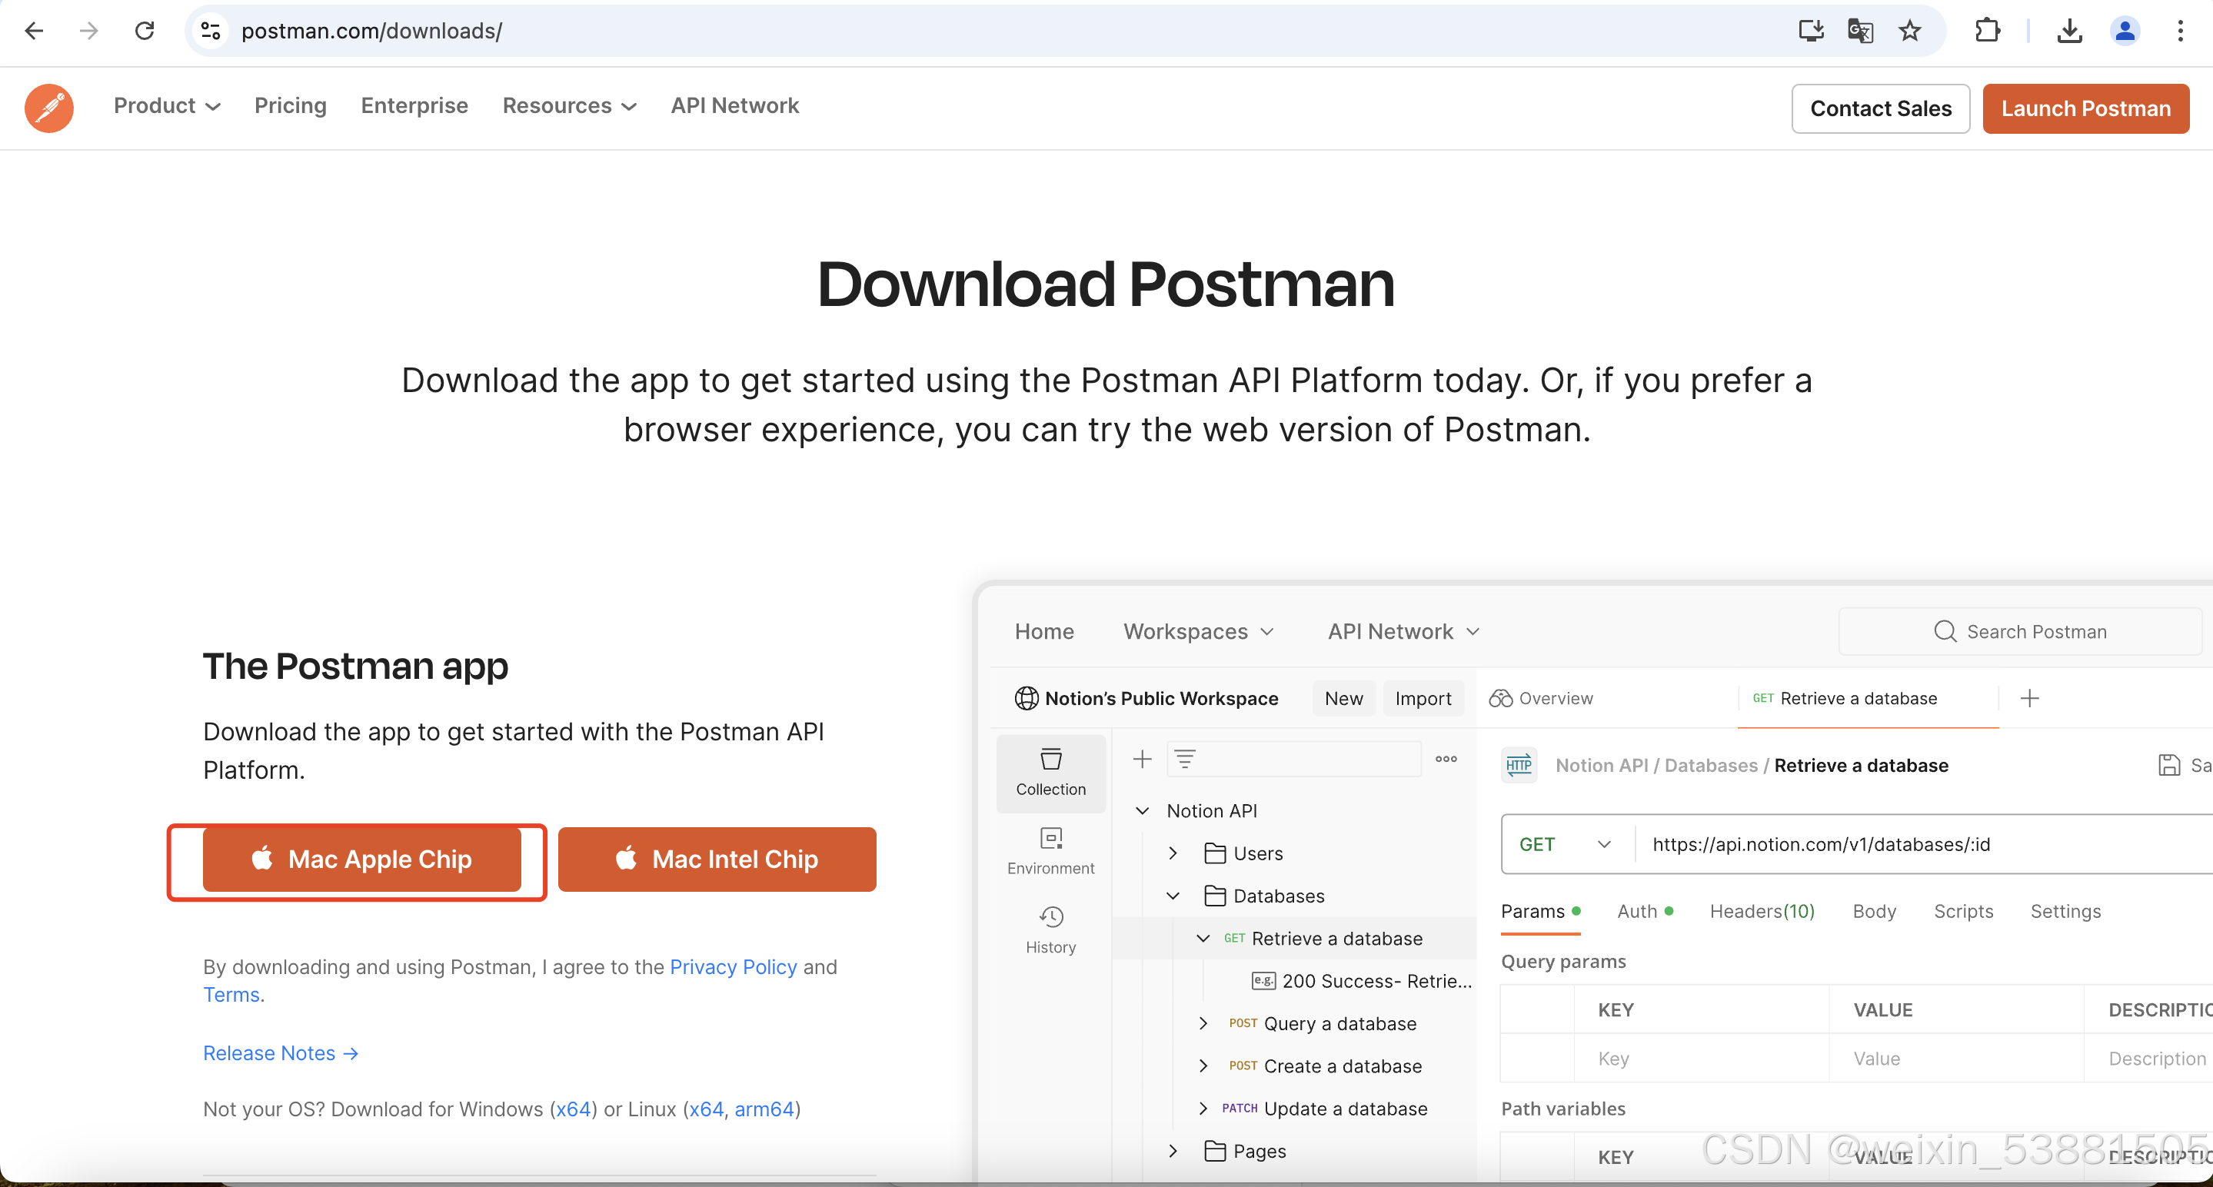Click the Postman logo

(x=49, y=108)
